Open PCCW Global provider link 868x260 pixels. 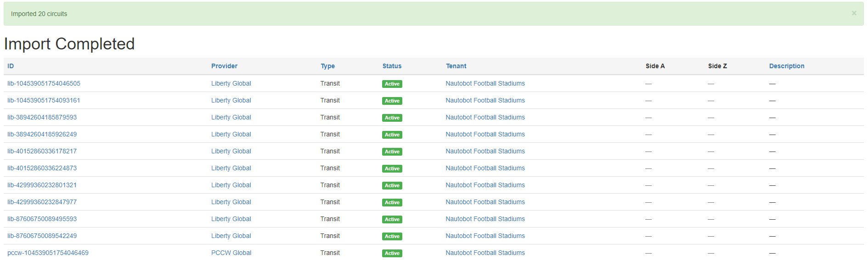click(231, 253)
